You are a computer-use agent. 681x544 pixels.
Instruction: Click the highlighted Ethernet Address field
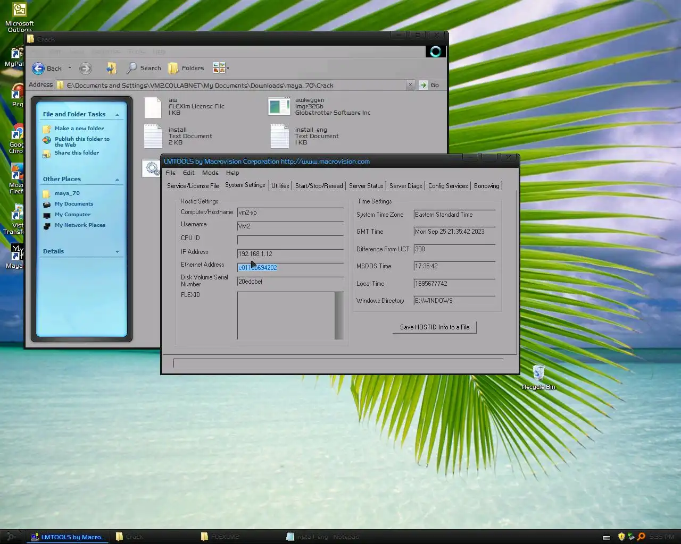pos(290,268)
